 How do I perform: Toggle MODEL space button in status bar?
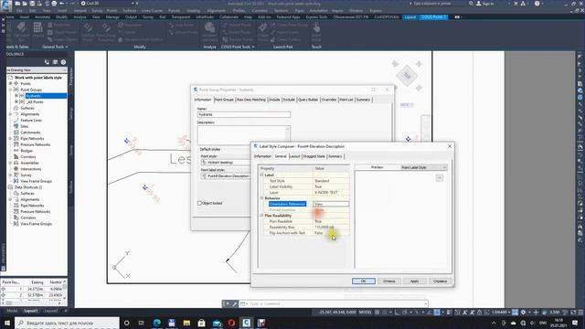366,313
